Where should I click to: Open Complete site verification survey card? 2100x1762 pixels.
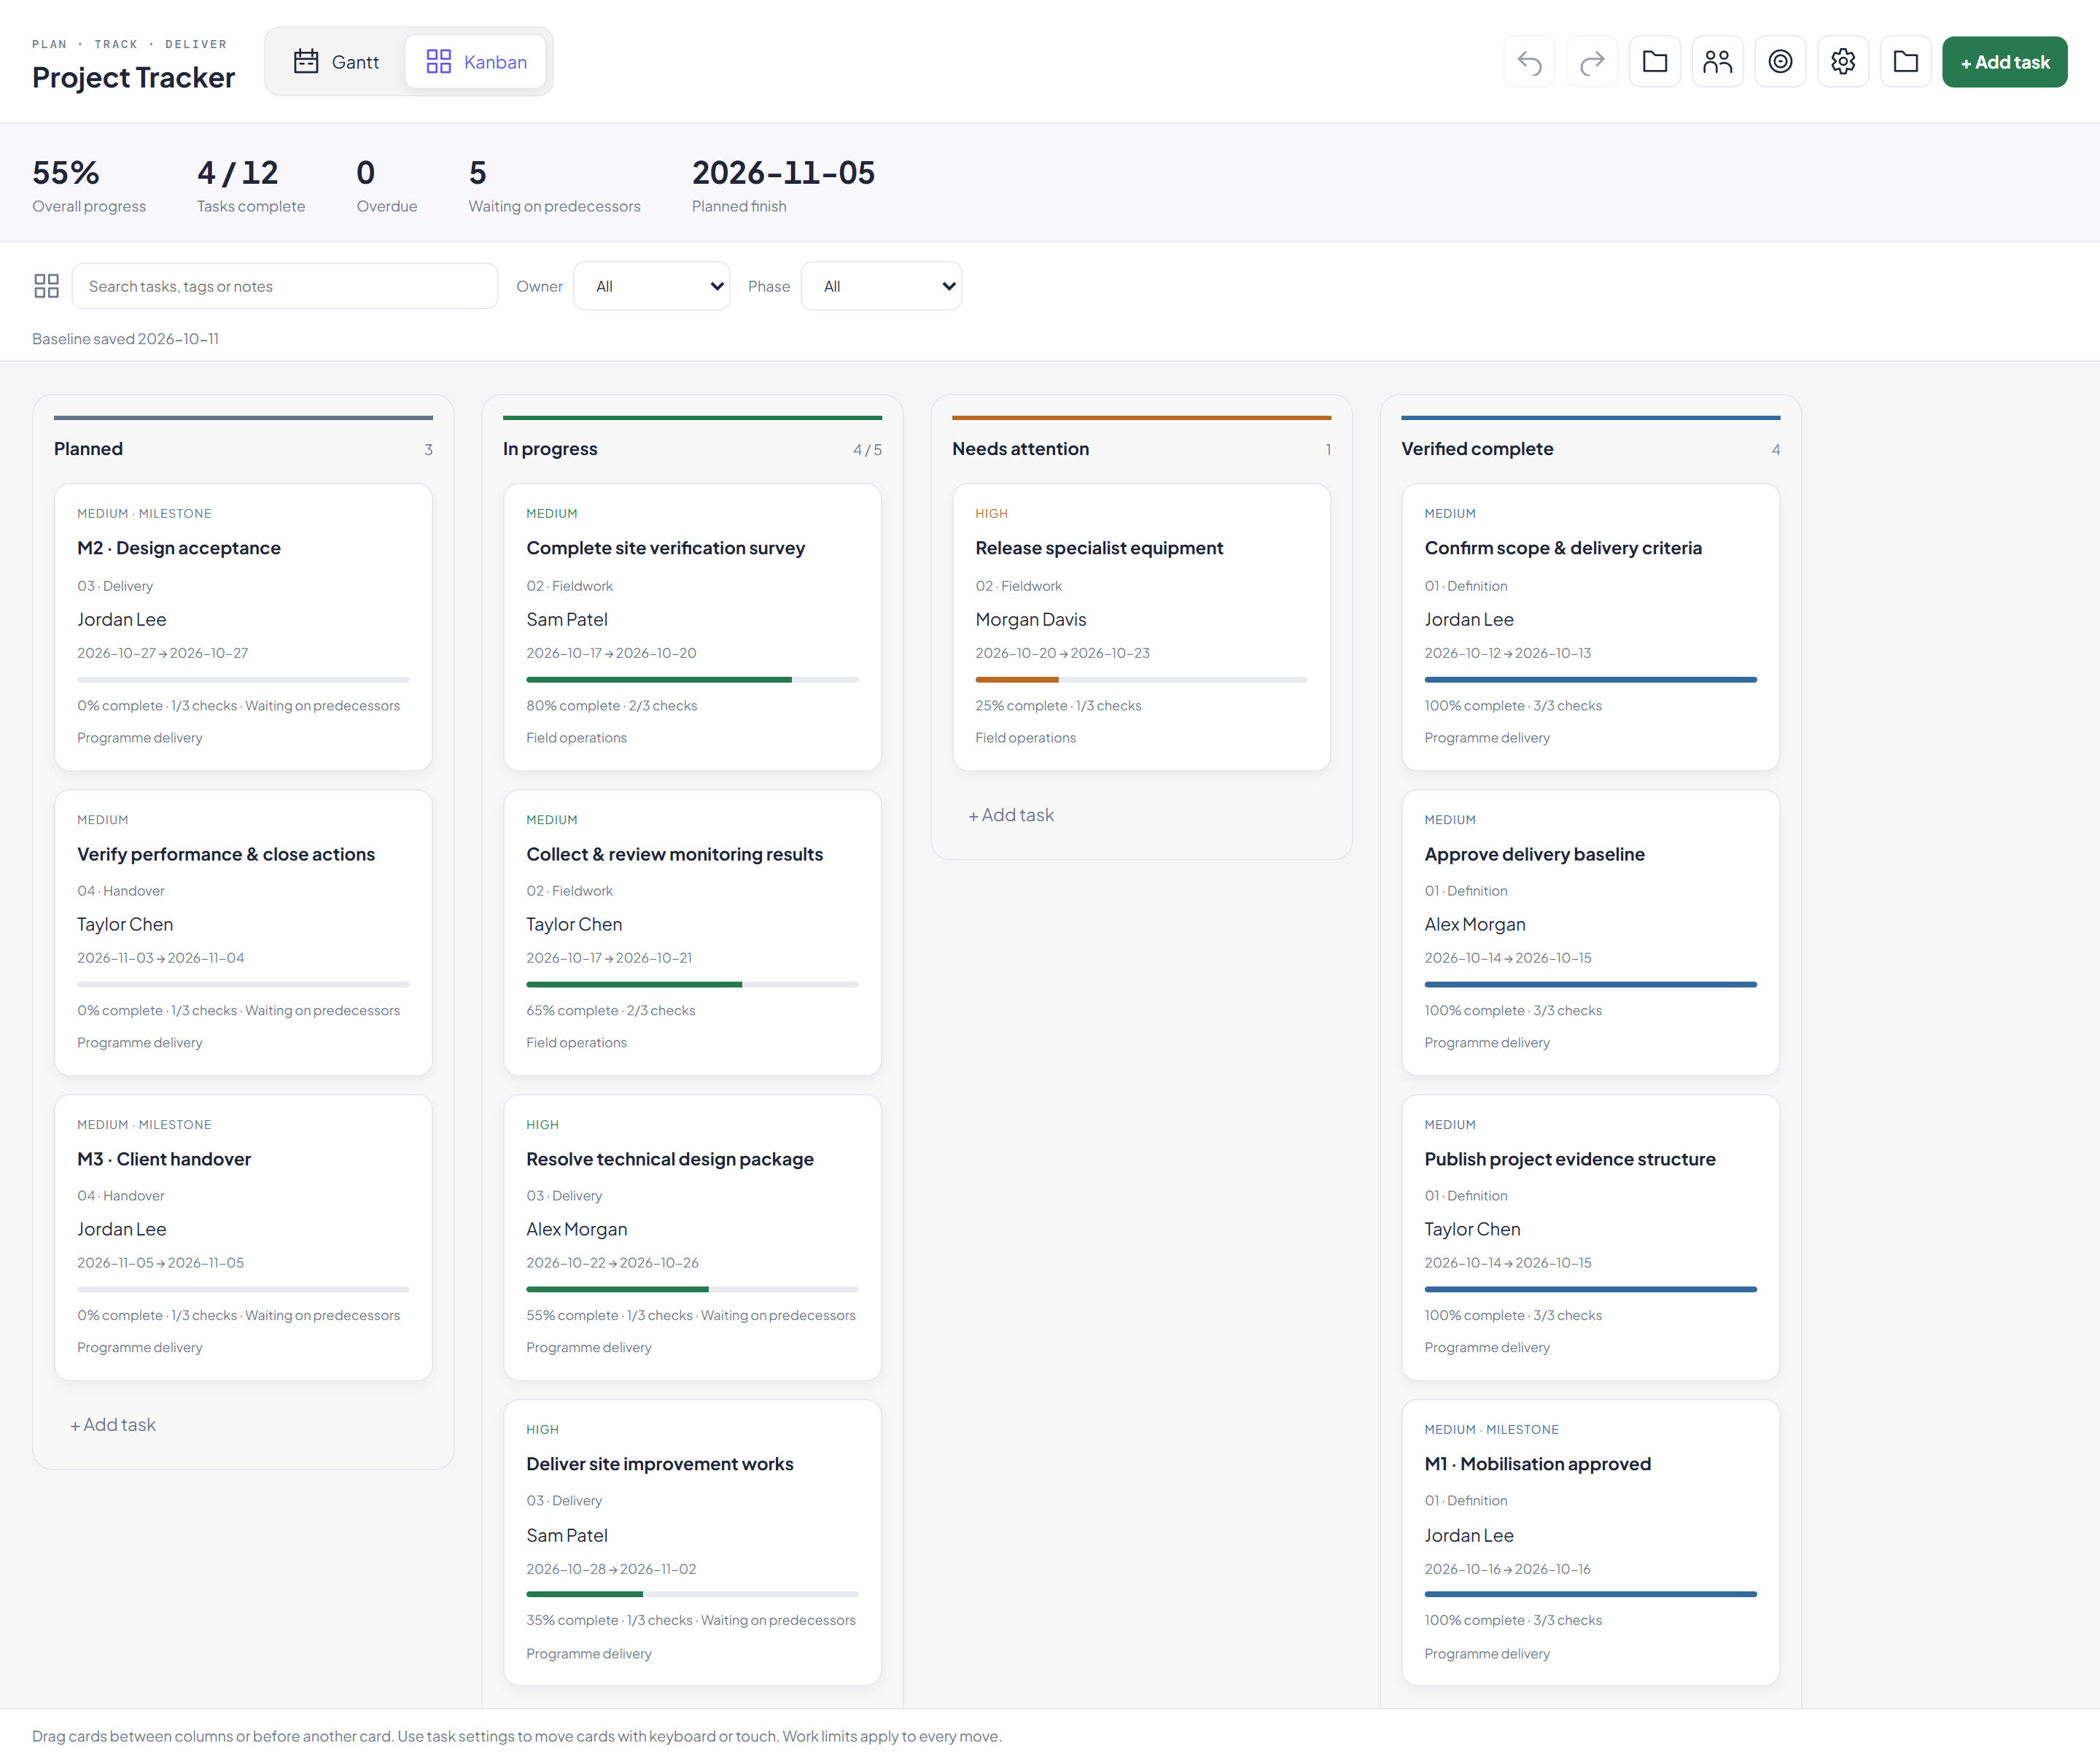coord(692,627)
